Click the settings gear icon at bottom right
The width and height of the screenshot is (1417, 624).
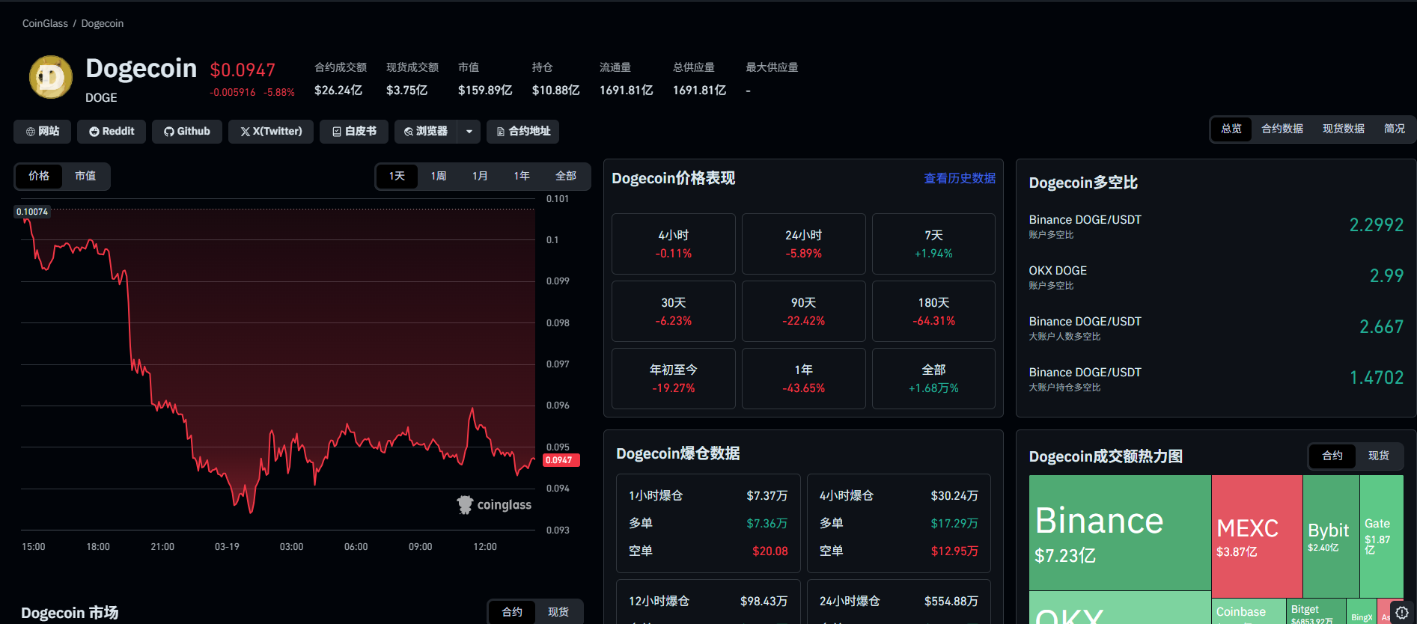click(x=1402, y=612)
